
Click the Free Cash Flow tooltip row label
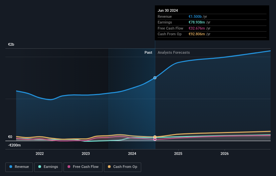coord(170,28)
